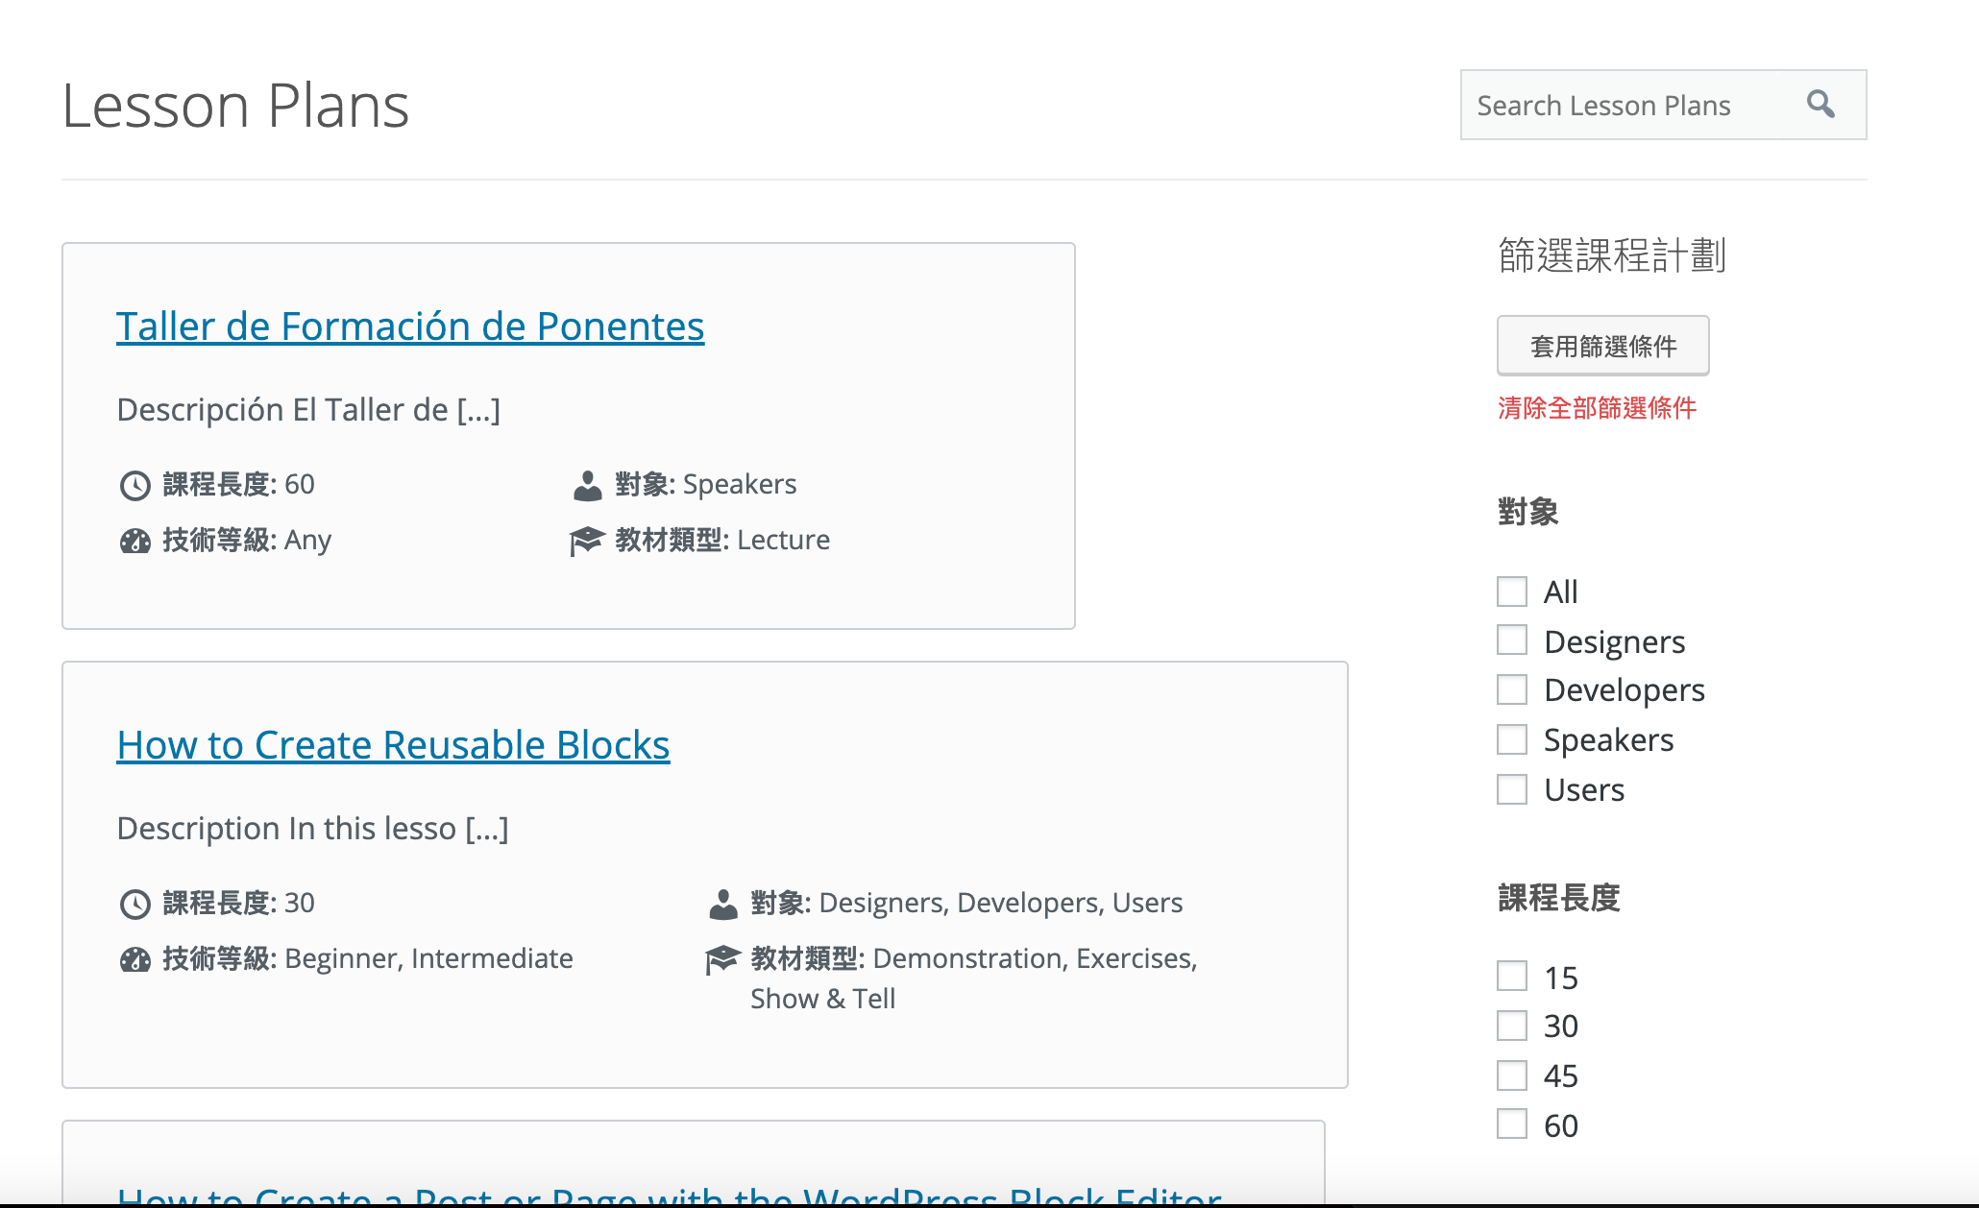This screenshot has height=1208, width=1979.
Task: Check the Developers checkbox
Action: coord(1512,689)
